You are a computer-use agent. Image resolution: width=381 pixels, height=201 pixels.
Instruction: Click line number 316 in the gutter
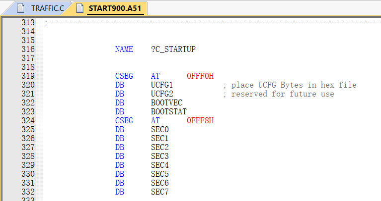[x=28, y=49]
